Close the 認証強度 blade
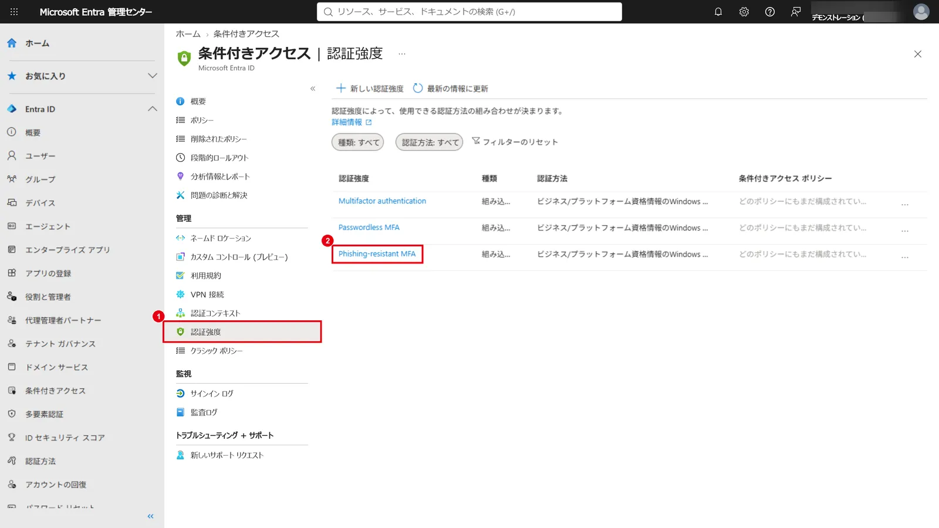The width and height of the screenshot is (939, 528). 918,54
